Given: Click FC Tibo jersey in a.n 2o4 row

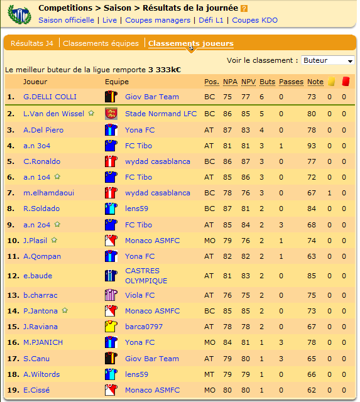Looking at the screenshot, I should click(111, 225).
